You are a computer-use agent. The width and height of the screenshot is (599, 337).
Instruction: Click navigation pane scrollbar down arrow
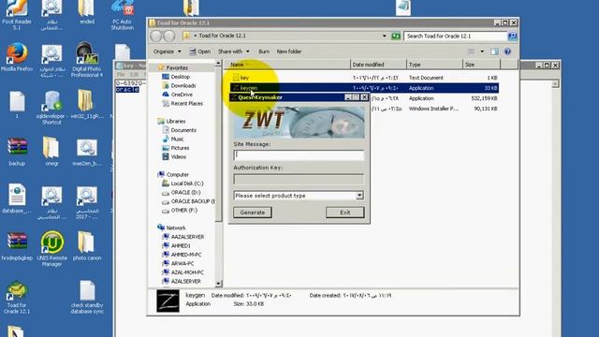click(218, 284)
